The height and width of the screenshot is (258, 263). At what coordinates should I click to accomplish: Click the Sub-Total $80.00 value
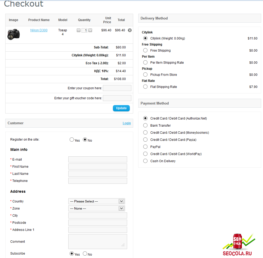coord(121,47)
